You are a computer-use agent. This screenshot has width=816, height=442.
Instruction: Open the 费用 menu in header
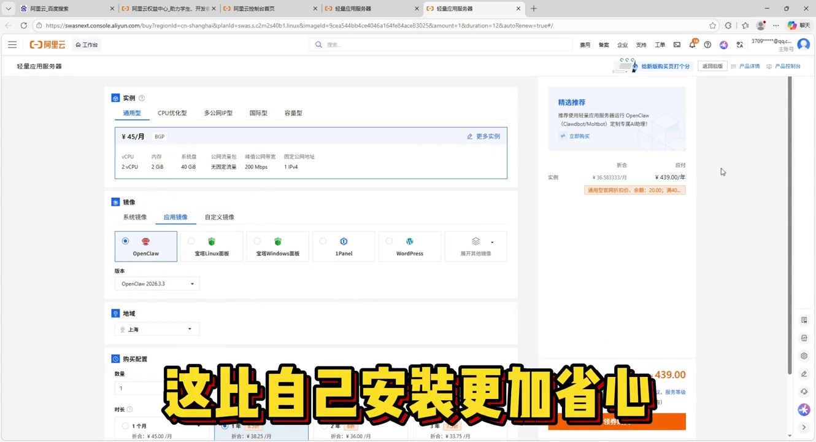coord(585,45)
